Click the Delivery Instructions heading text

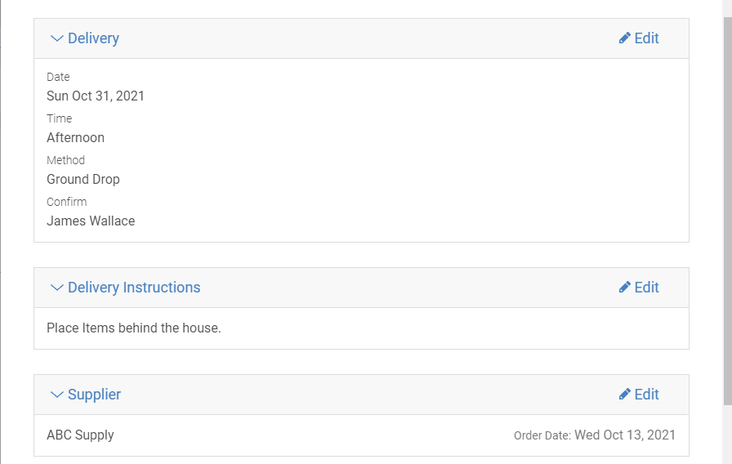coord(134,287)
